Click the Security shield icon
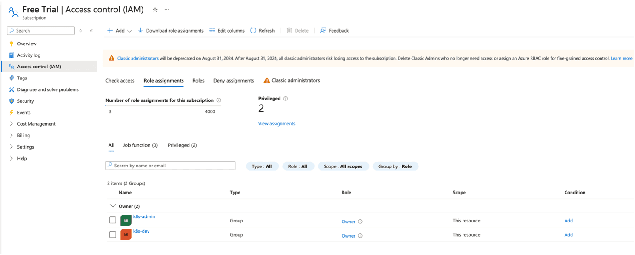Screen dimensions: 635x255 coord(11,101)
